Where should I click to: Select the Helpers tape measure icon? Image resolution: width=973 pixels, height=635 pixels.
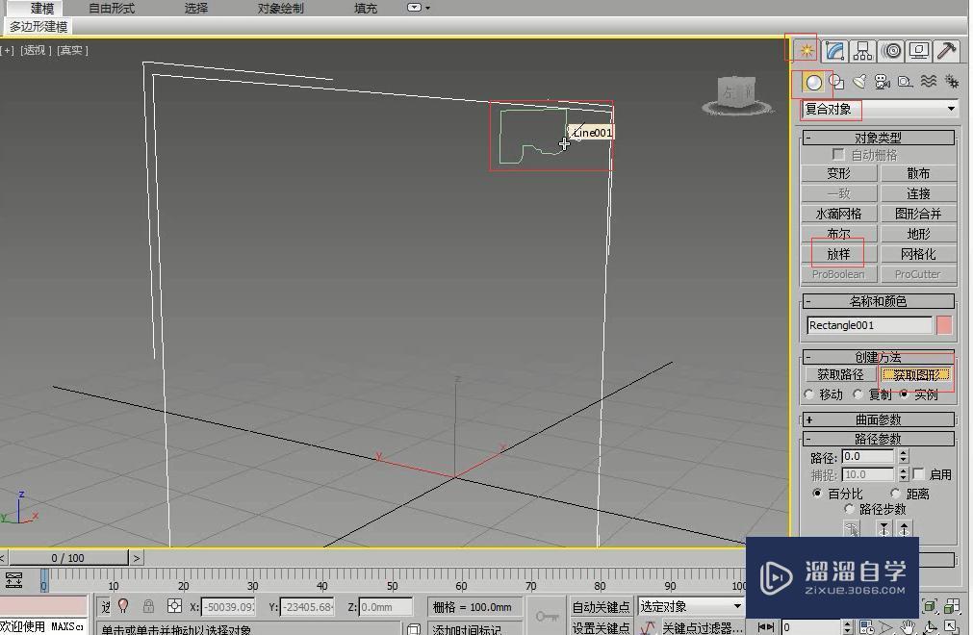click(906, 82)
